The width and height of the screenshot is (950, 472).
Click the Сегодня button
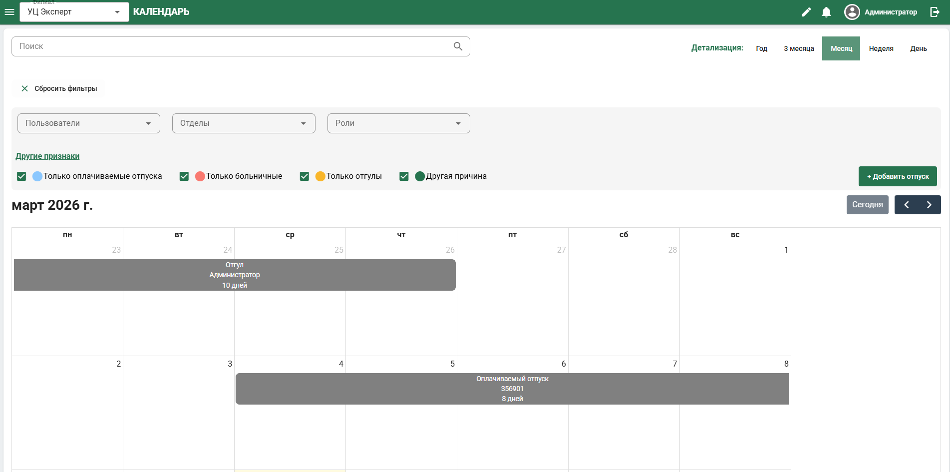pyautogui.click(x=868, y=205)
